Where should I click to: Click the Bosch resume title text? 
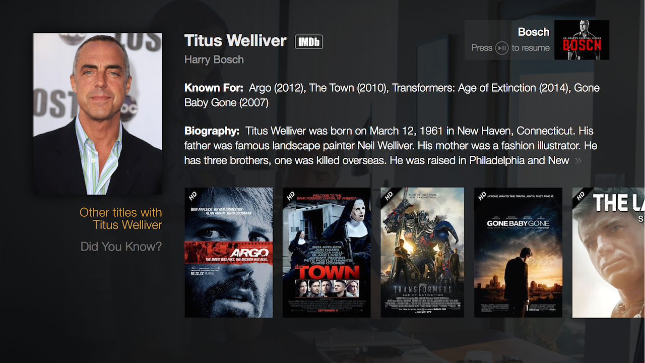(534, 32)
